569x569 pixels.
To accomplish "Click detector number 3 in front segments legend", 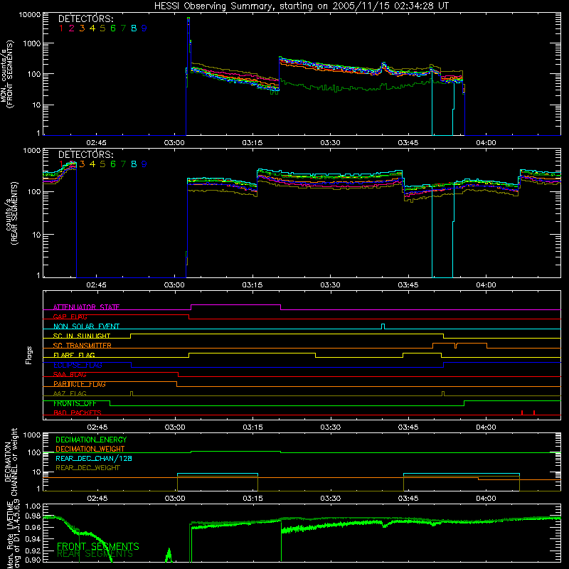I will (82, 28).
